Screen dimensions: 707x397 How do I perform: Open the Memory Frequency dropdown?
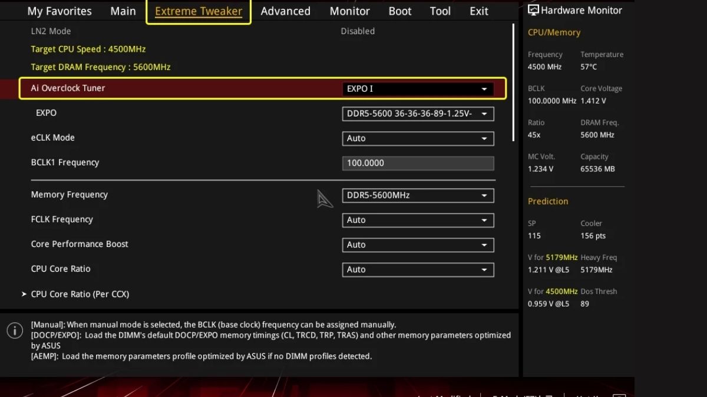point(418,195)
